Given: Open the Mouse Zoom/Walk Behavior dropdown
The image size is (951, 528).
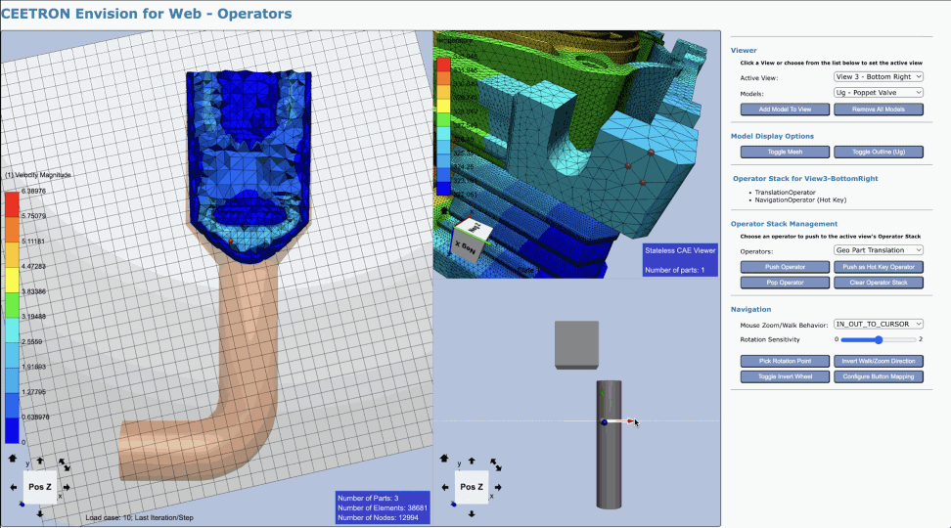Looking at the screenshot, I should [878, 323].
